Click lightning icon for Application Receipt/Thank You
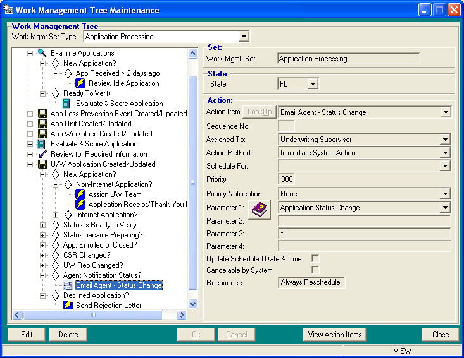The width and height of the screenshot is (464, 358). coord(80,204)
